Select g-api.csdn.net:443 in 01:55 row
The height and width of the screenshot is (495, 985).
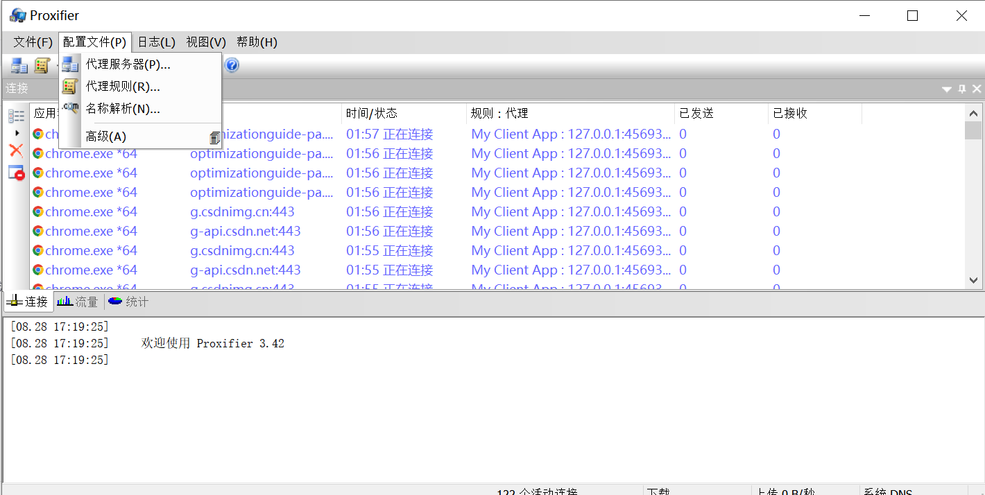click(x=246, y=270)
